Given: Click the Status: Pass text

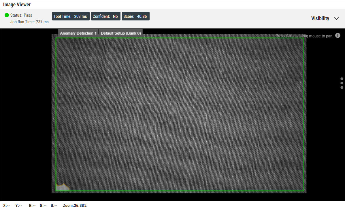Looking at the screenshot, I should point(21,15).
